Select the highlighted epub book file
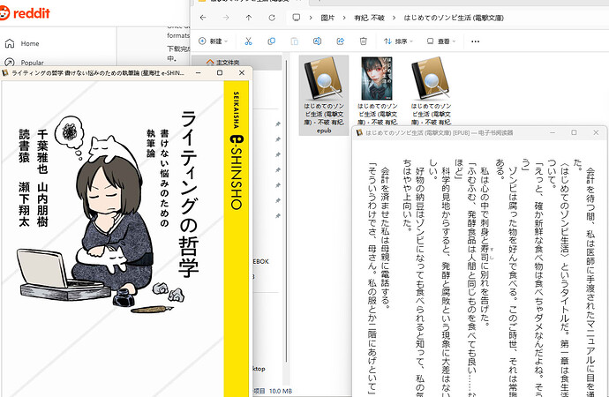This screenshot has width=609, height=397. (x=324, y=95)
